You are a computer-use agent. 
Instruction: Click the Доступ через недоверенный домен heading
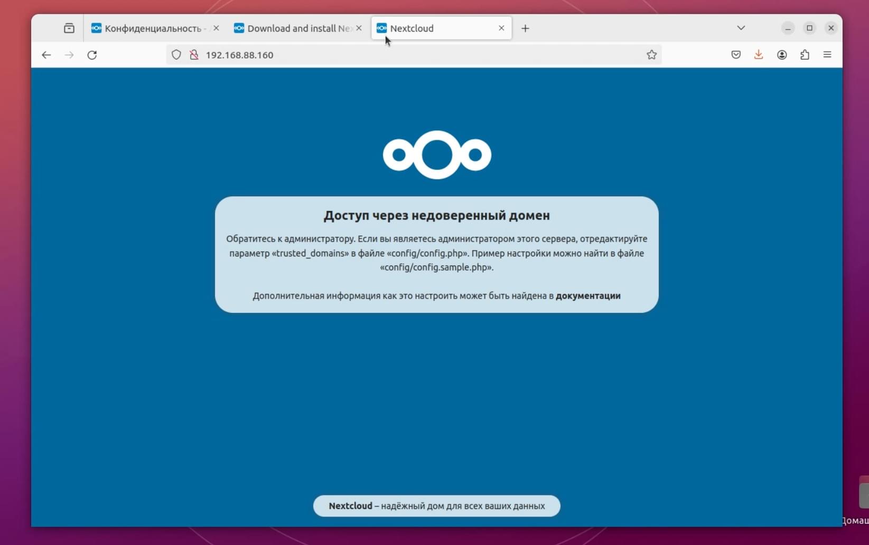[x=437, y=215]
